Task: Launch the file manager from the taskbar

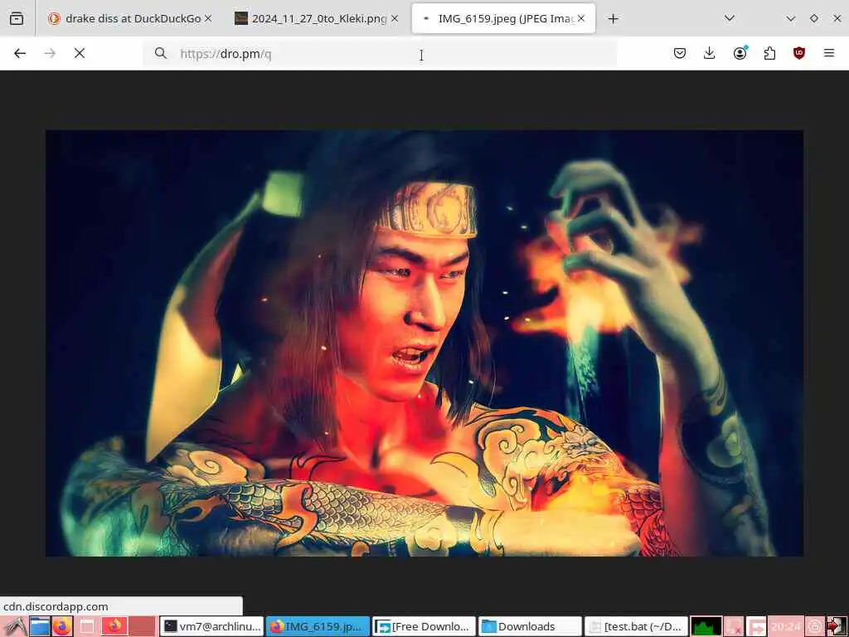Action: tap(39, 627)
